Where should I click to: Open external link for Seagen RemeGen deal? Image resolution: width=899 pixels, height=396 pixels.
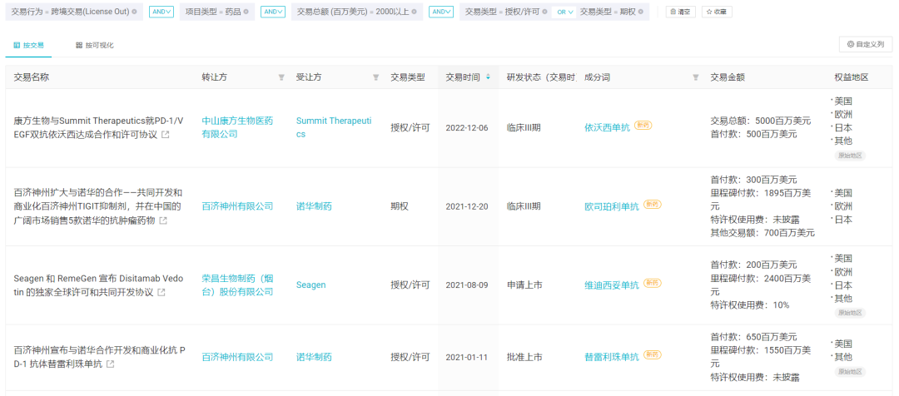coord(161,292)
